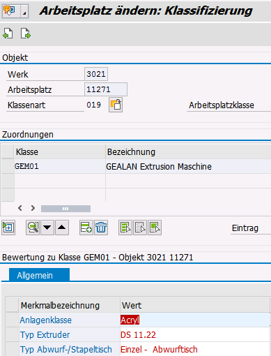Click the Arbeitsplatz field showing 11271
The image size is (271, 356).
click(106, 89)
